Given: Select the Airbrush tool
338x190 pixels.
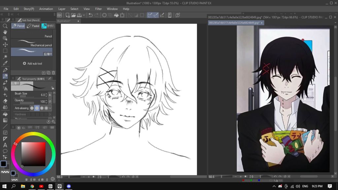Looking at the screenshot, I should (x=5, y=88).
